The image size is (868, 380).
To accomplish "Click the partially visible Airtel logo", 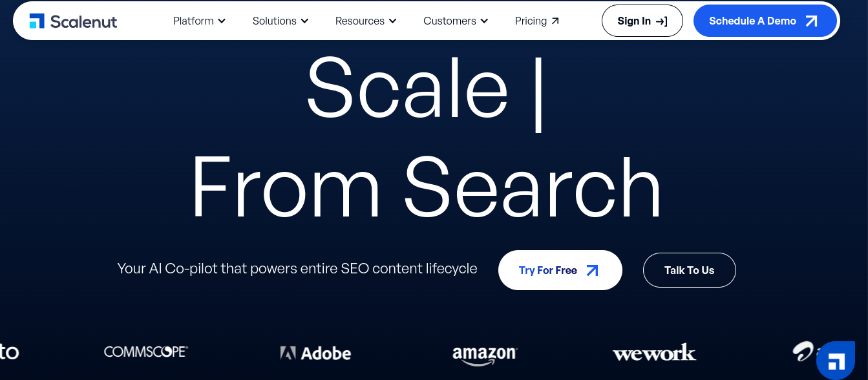I will 803,351.
